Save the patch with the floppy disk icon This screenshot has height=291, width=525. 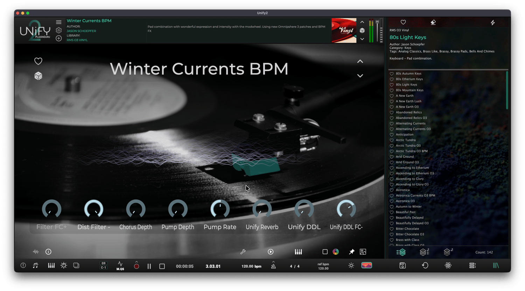(402, 265)
